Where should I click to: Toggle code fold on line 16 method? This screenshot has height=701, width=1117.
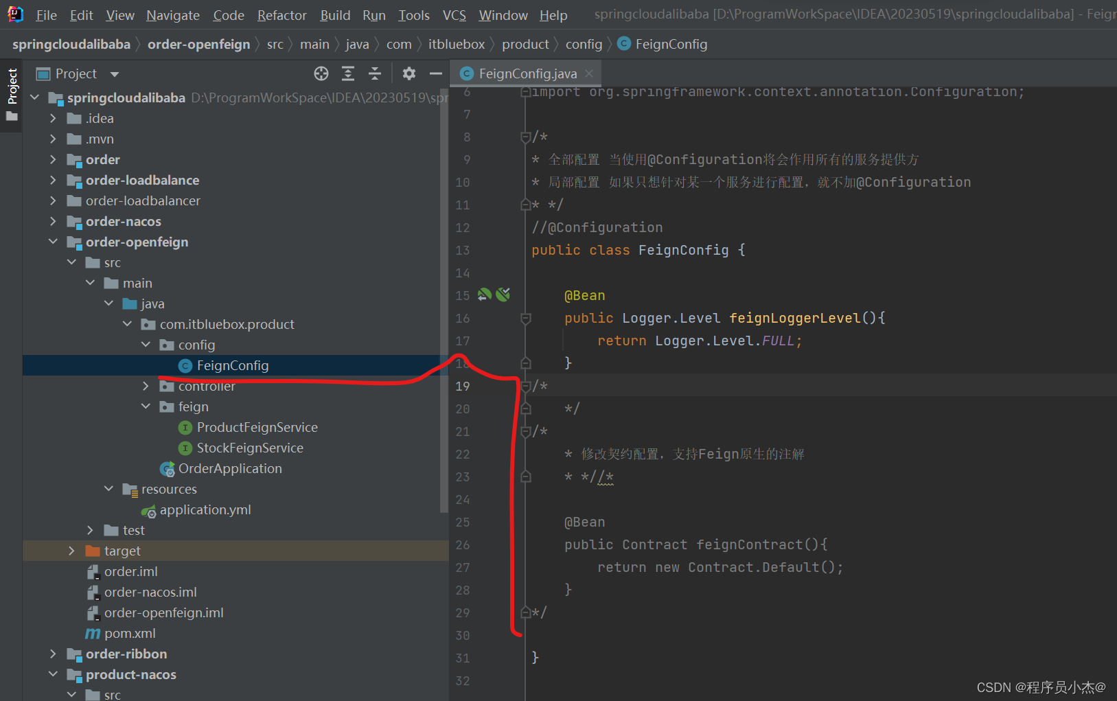(x=526, y=318)
